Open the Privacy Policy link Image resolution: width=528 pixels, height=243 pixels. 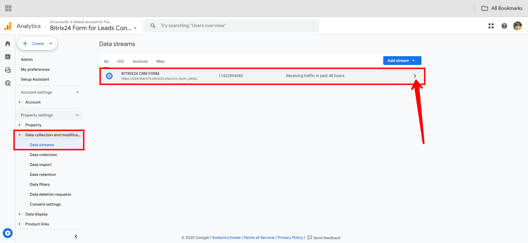(x=290, y=237)
